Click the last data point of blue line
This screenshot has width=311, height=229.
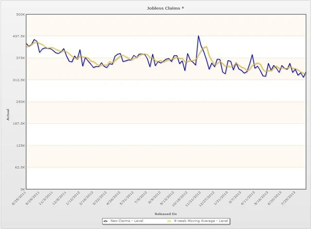tap(306, 72)
